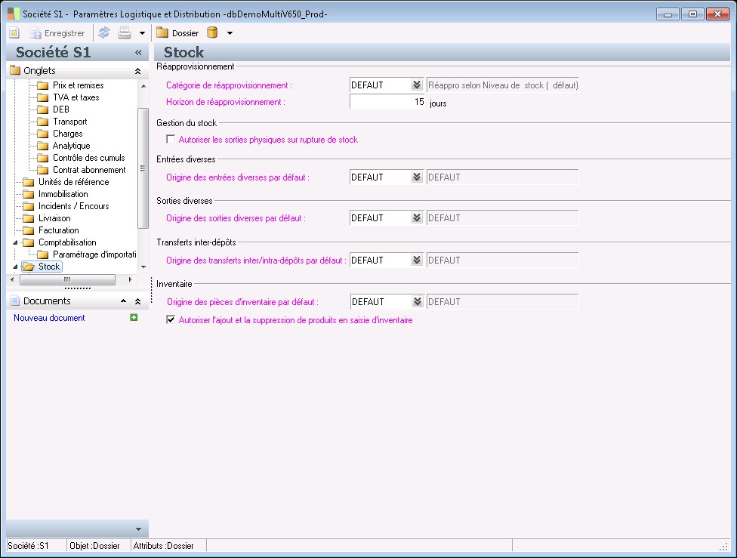Enable sorties physiques sur rupture de stock
This screenshot has width=737, height=558.
pos(171,139)
